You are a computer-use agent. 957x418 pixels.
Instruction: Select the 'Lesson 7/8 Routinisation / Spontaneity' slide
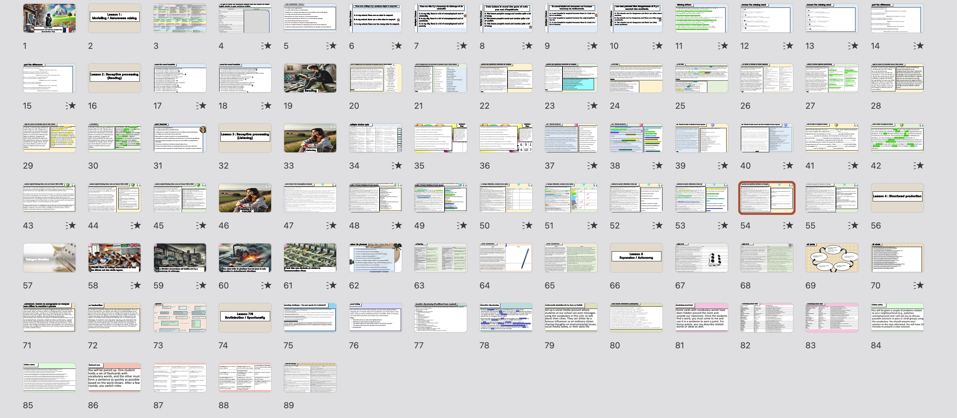pyautogui.click(x=245, y=317)
